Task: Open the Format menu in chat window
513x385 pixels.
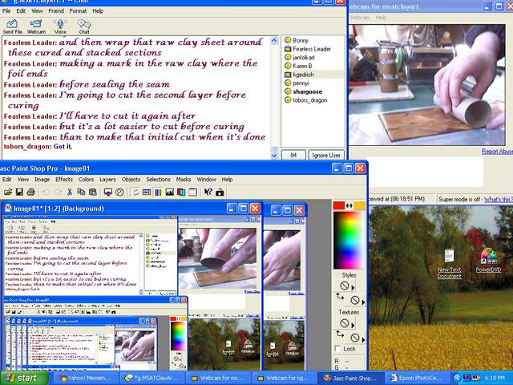Action: 78,10
